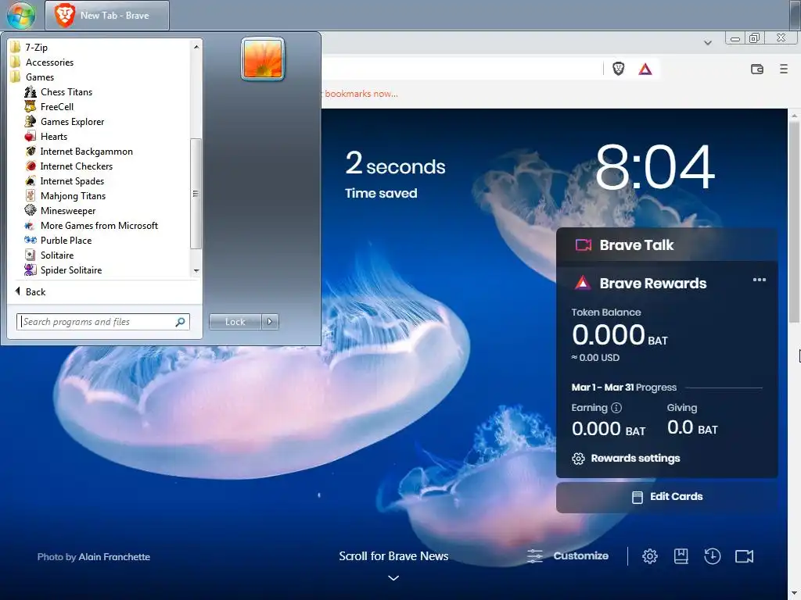Click the Edit Cards button
The image size is (801, 600).
tap(666, 497)
